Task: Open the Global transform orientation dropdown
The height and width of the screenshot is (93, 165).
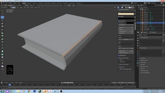Action: 61,5
